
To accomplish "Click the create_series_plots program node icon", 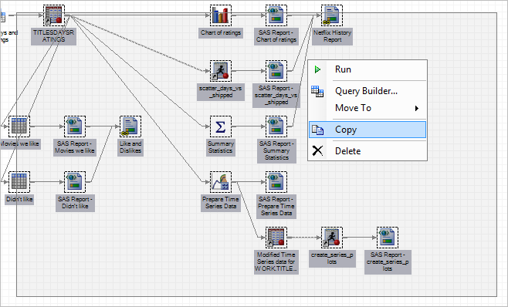I will click(332, 238).
